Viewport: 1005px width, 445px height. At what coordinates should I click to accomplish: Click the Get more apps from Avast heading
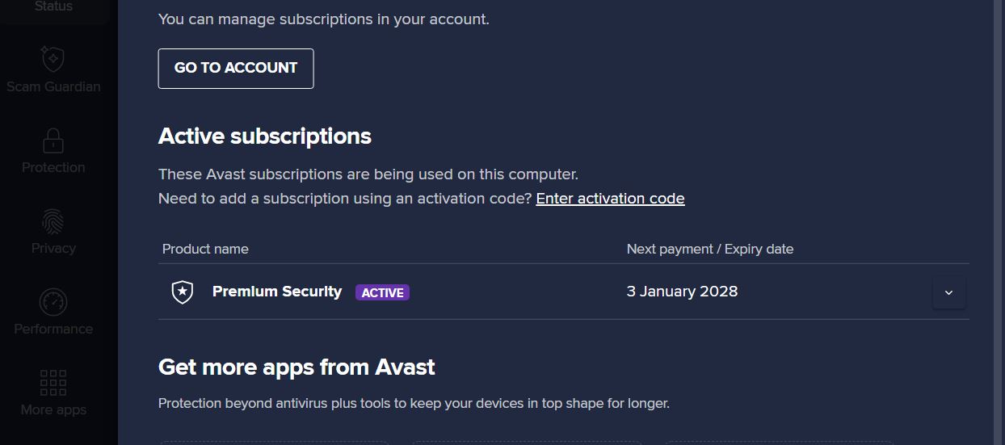(296, 367)
